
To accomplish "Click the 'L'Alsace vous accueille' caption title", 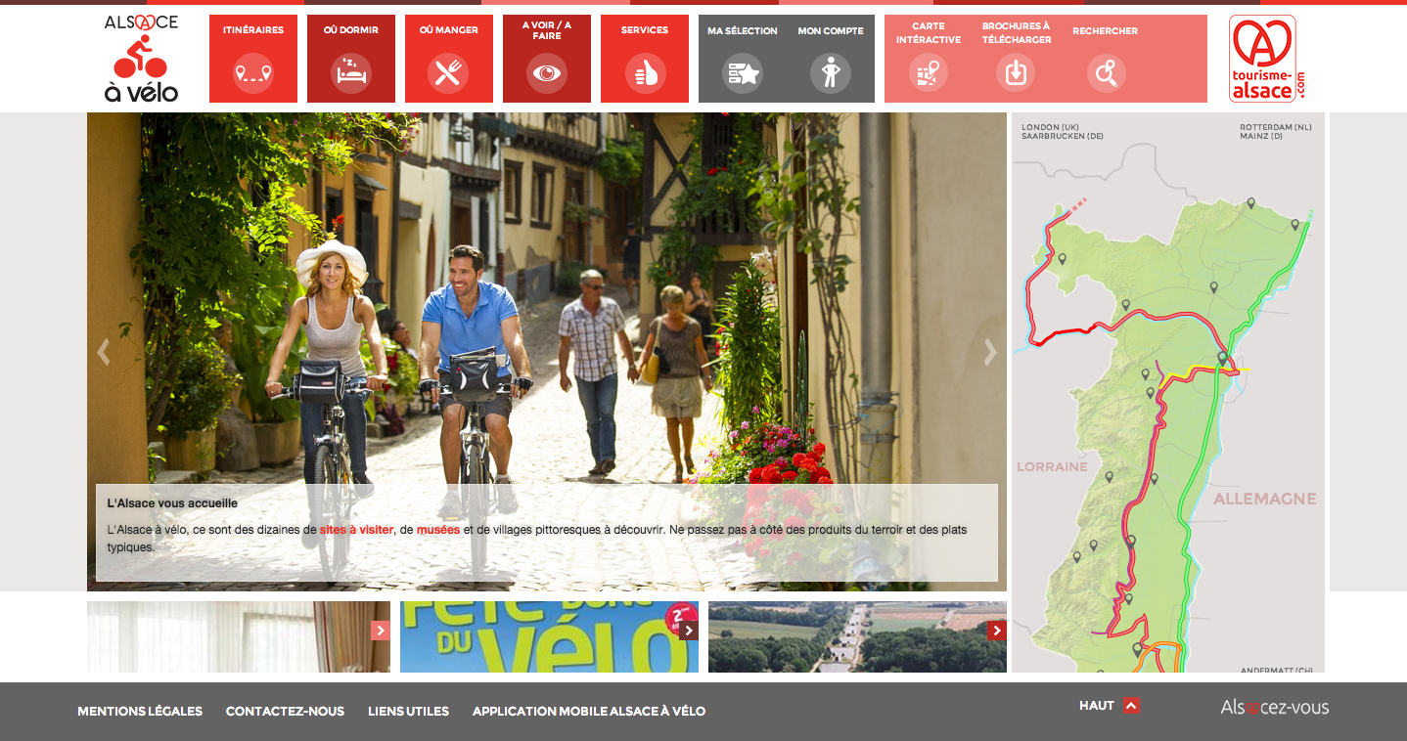I will [172, 503].
